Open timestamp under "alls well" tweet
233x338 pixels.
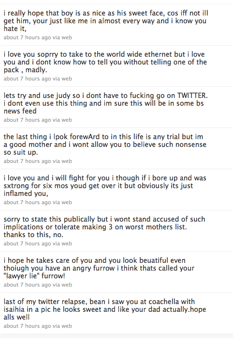27,326
